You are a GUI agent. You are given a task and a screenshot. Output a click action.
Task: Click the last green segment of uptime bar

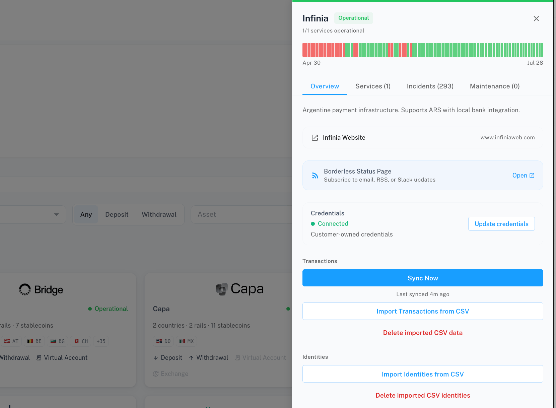pos(542,50)
